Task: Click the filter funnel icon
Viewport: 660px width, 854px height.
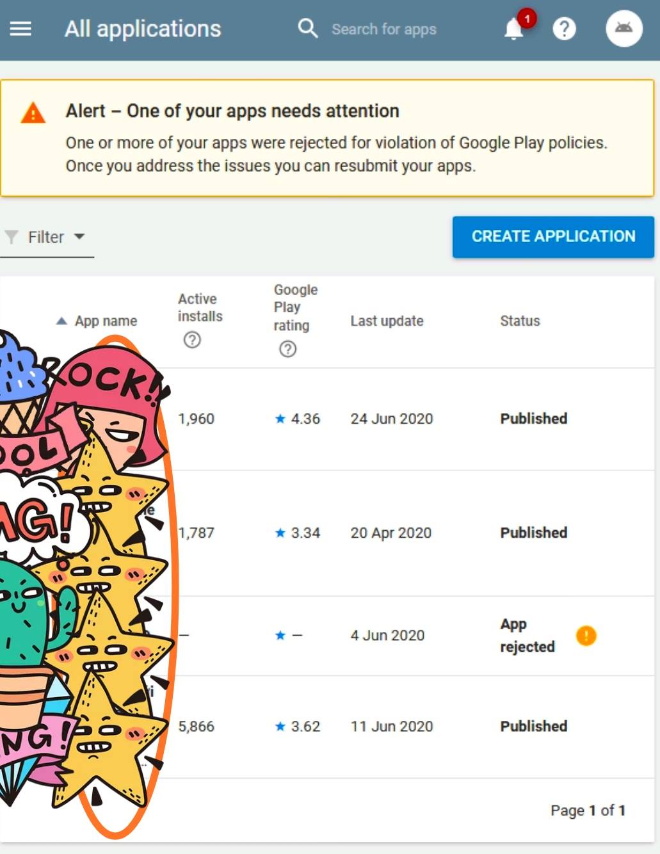Action: pyautogui.click(x=11, y=237)
